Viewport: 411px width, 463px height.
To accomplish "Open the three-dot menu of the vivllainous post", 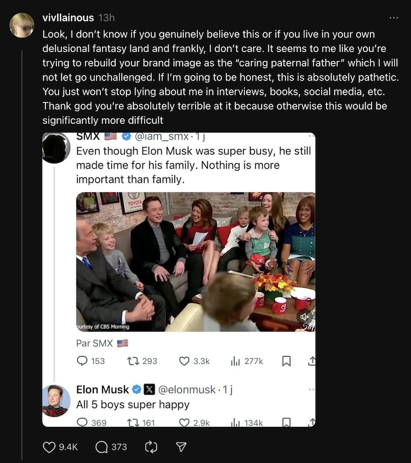I will coord(393,18).
